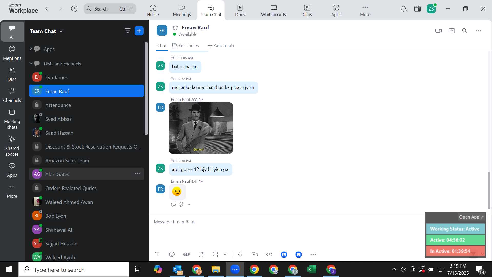
Task: Open Waleed Ahmed Awan chat
Action: coord(87,202)
